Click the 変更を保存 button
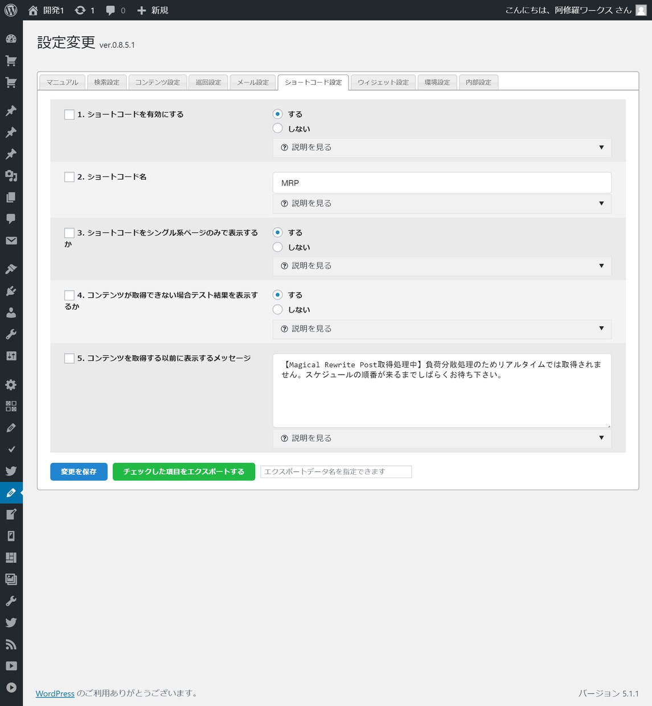 (79, 471)
